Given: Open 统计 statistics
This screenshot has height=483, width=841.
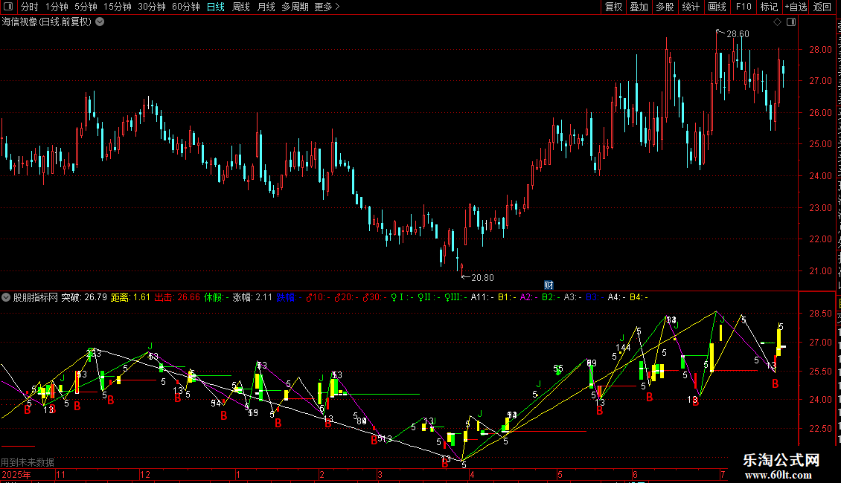Looking at the screenshot, I should [x=691, y=7].
